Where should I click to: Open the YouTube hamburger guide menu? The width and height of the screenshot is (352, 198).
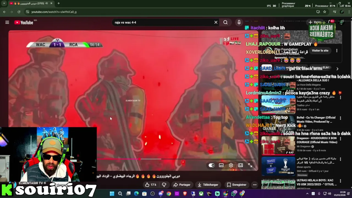pos(7,23)
